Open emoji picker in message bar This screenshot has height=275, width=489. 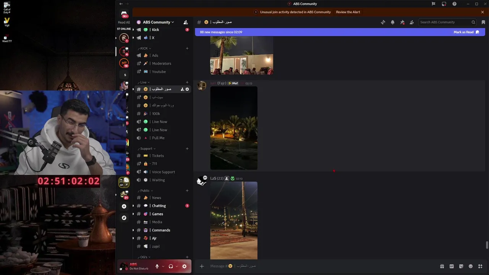click(471, 266)
